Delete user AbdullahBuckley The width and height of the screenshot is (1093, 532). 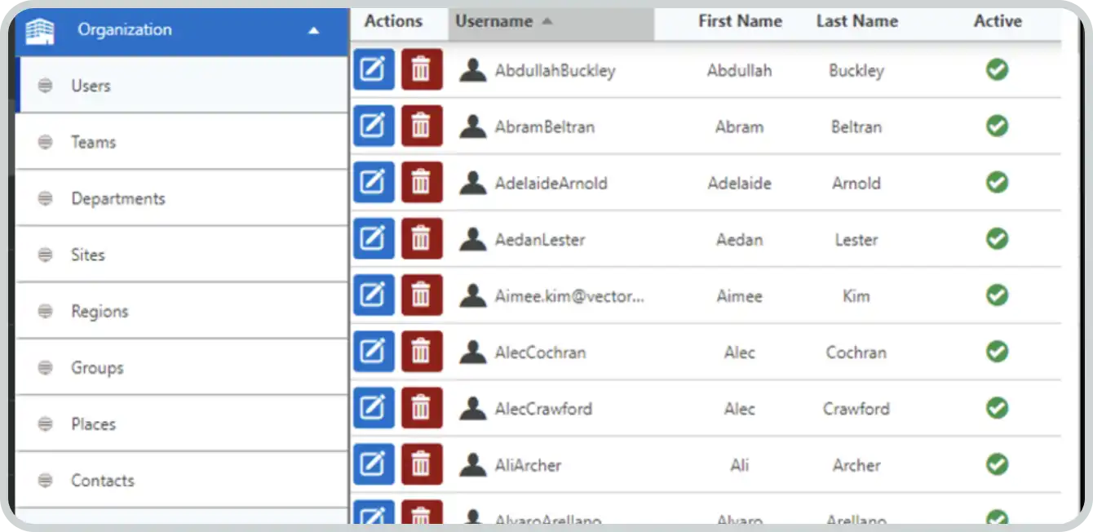coord(422,69)
